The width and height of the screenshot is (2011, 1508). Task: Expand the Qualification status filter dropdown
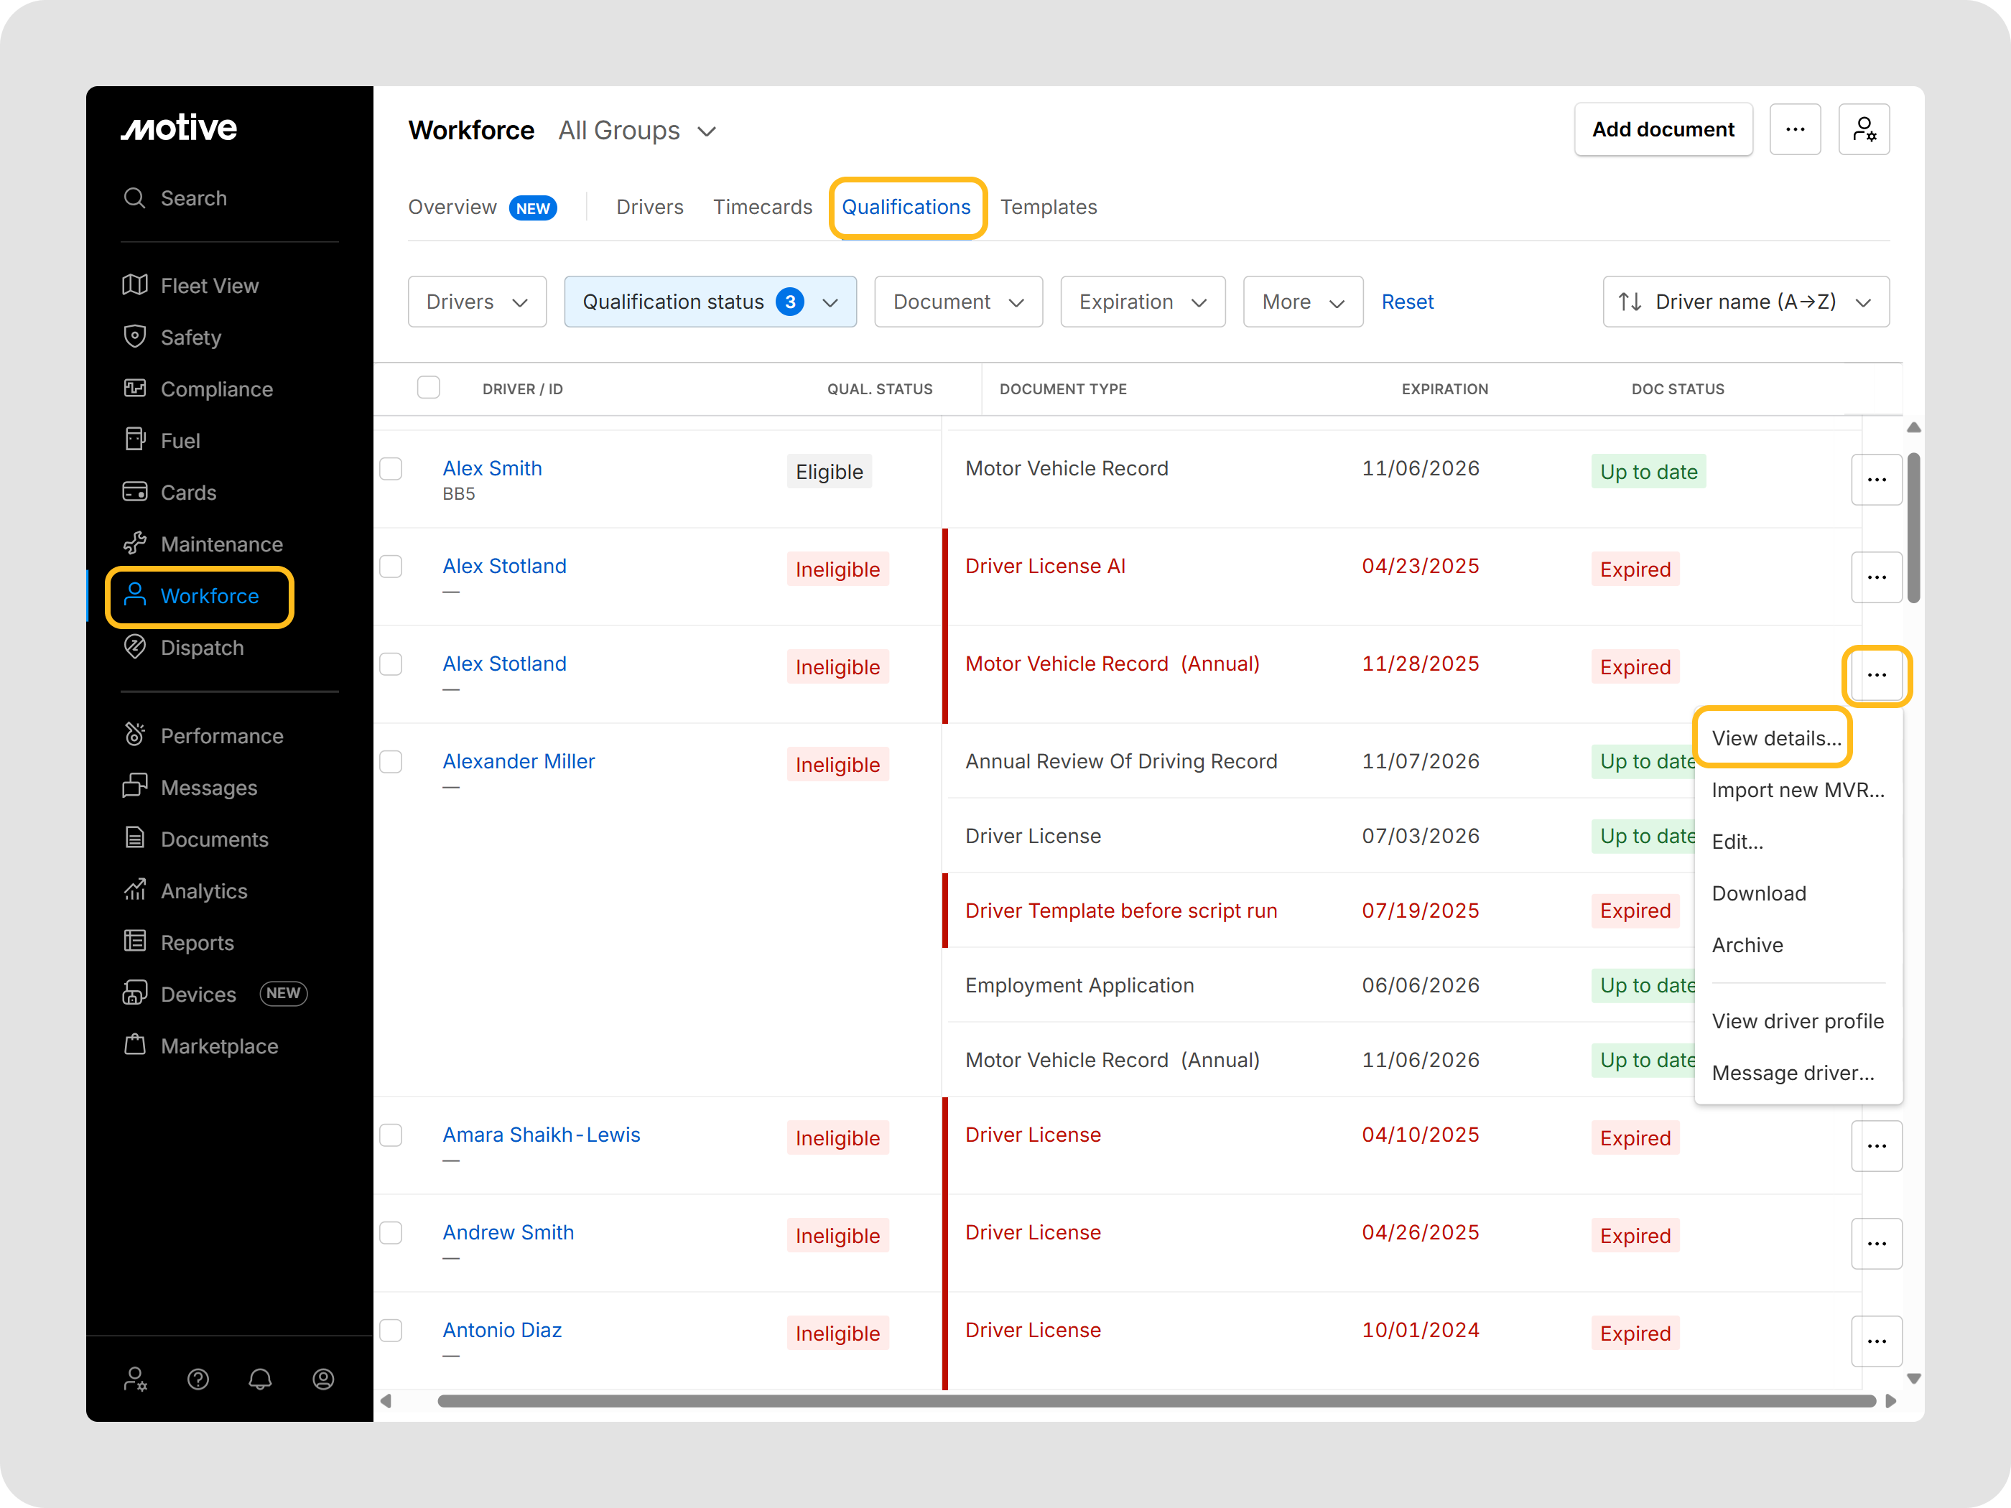coord(709,302)
